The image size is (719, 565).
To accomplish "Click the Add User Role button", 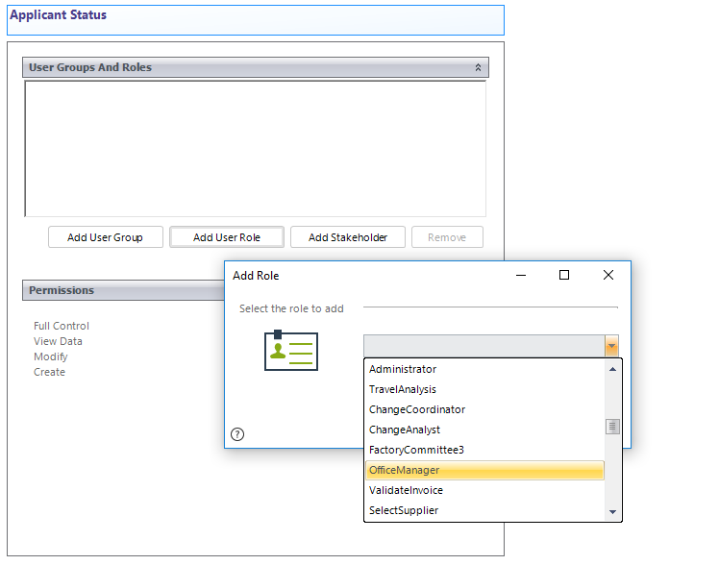I will click(x=227, y=237).
